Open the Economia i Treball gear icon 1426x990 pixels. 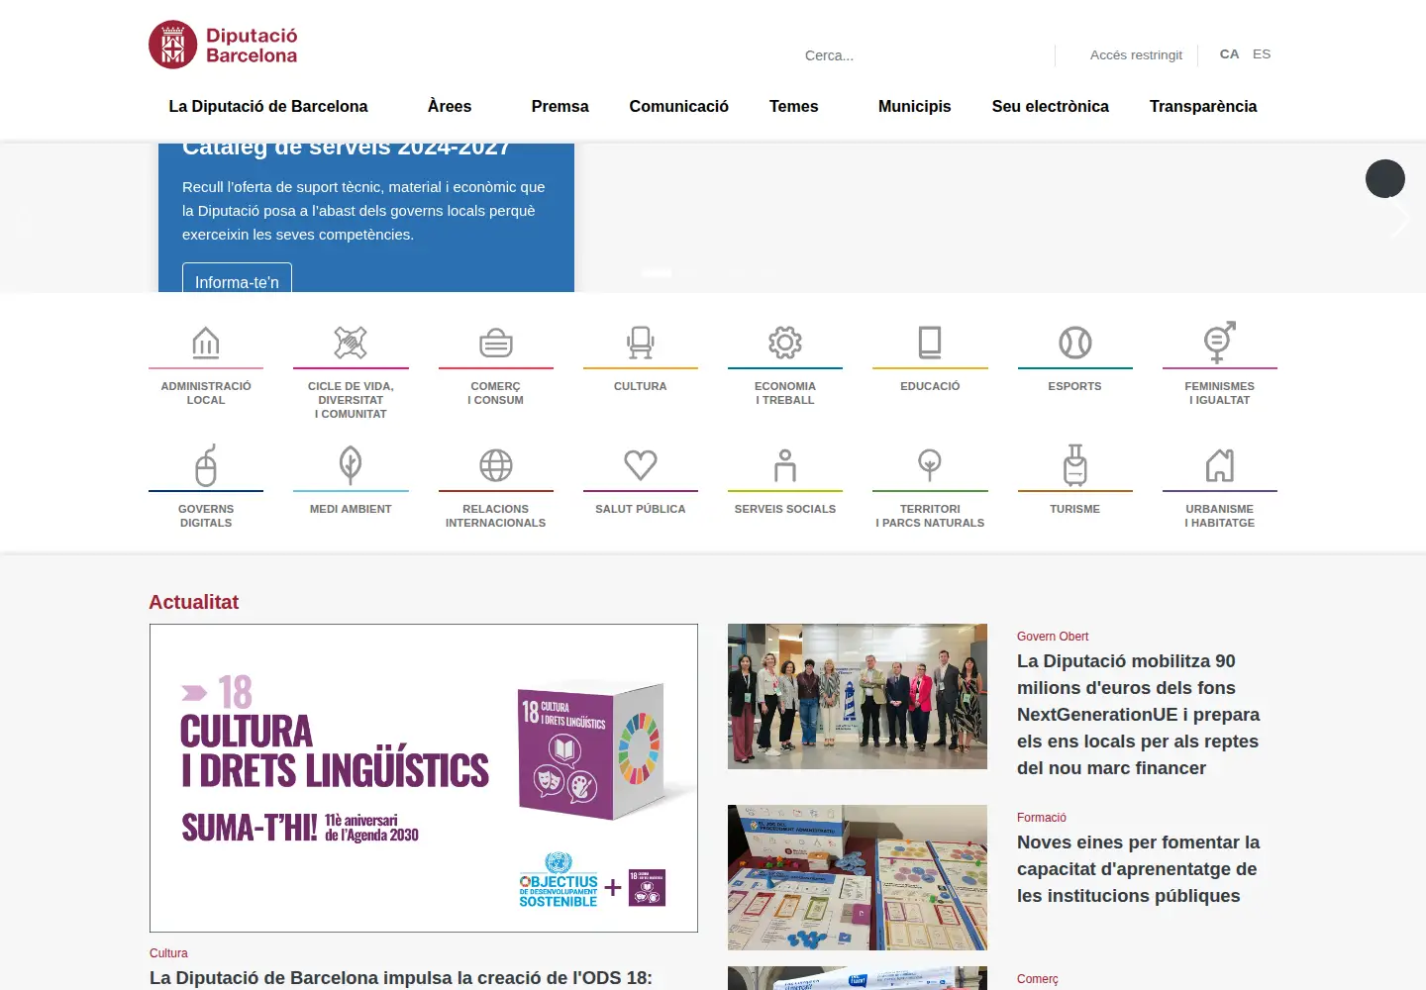click(x=785, y=344)
